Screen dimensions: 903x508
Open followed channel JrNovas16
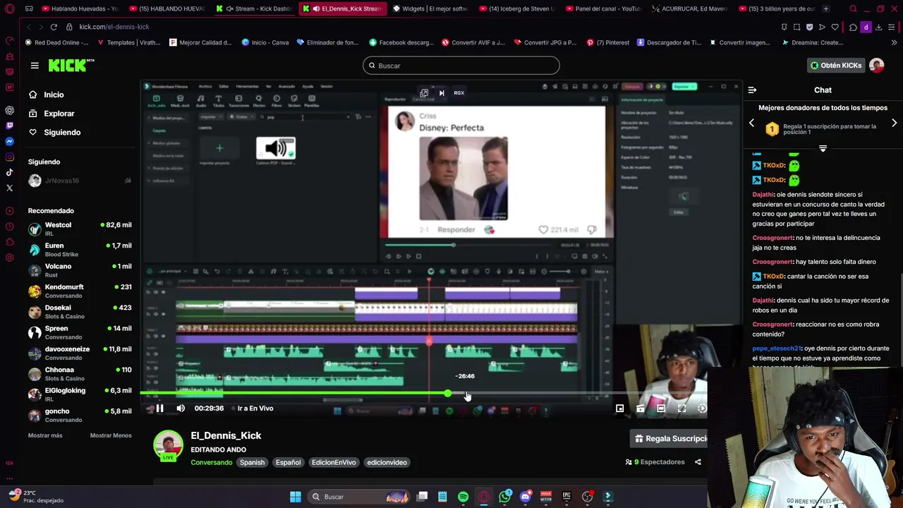coord(80,181)
